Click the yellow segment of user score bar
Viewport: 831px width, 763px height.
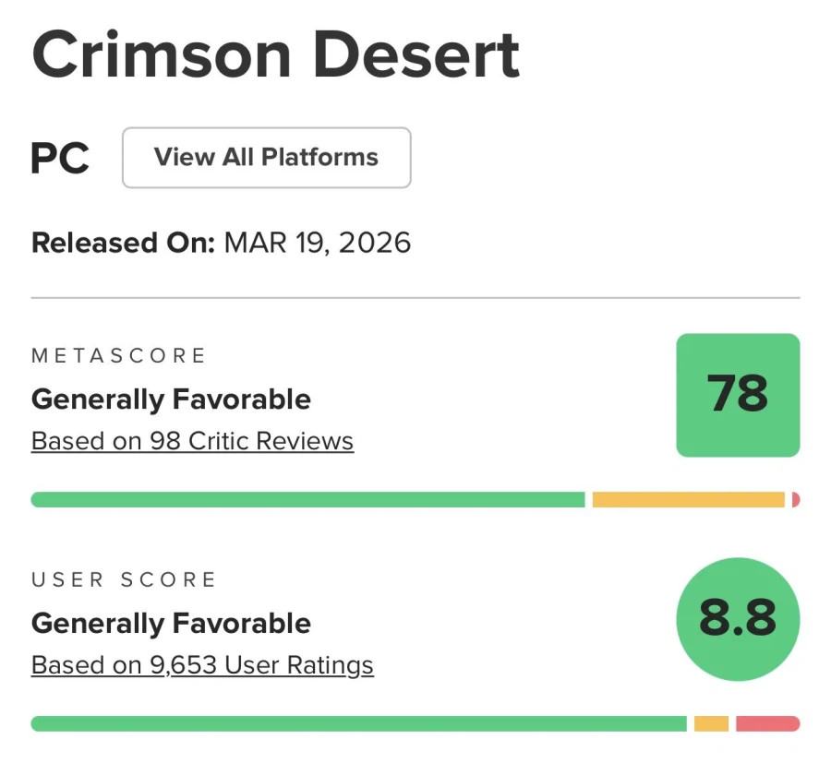[711, 724]
